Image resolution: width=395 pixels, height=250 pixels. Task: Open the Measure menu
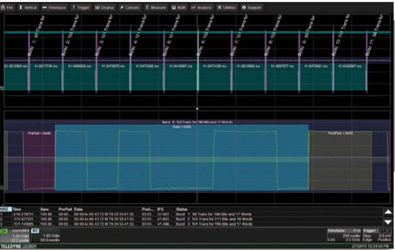tap(156, 7)
